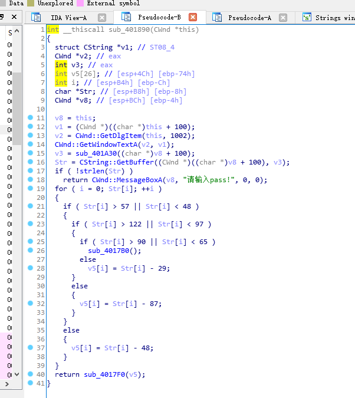This screenshot has height=398, width=355.
Task: Click the ST08_4 comment on line 3
Action: pyautogui.click(x=162, y=48)
